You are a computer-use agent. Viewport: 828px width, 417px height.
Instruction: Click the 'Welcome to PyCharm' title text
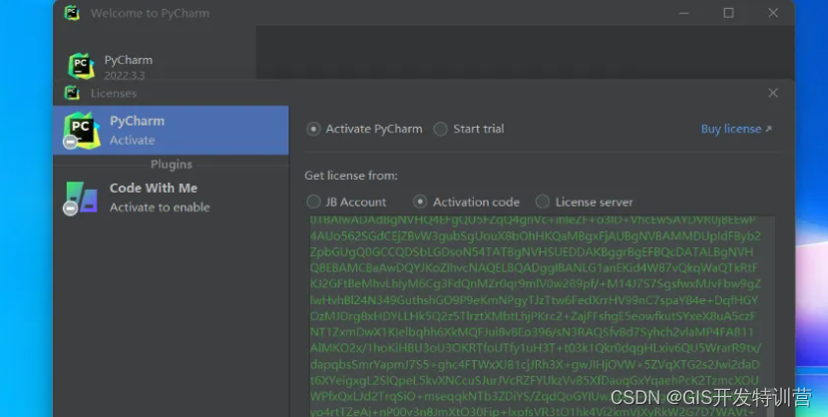coord(150,13)
